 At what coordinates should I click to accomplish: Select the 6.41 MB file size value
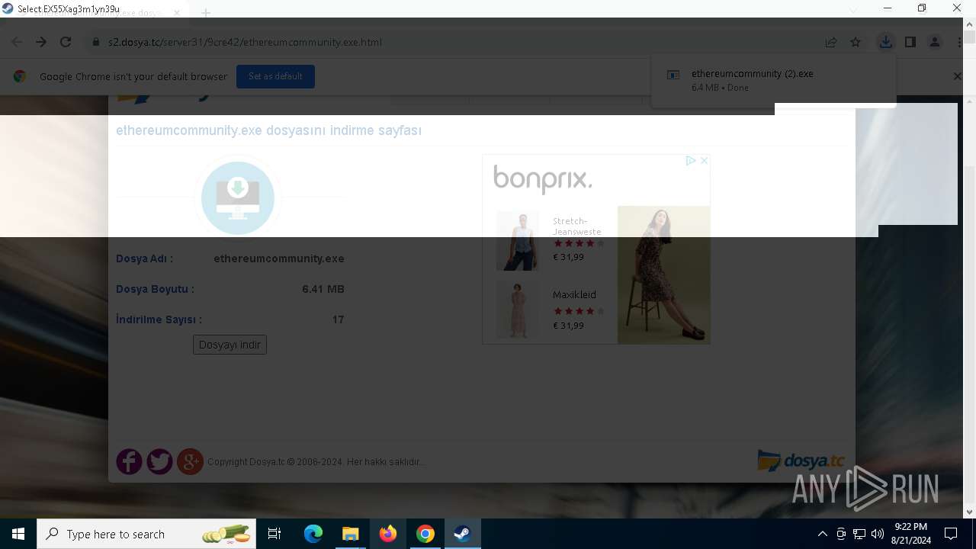[x=323, y=289]
